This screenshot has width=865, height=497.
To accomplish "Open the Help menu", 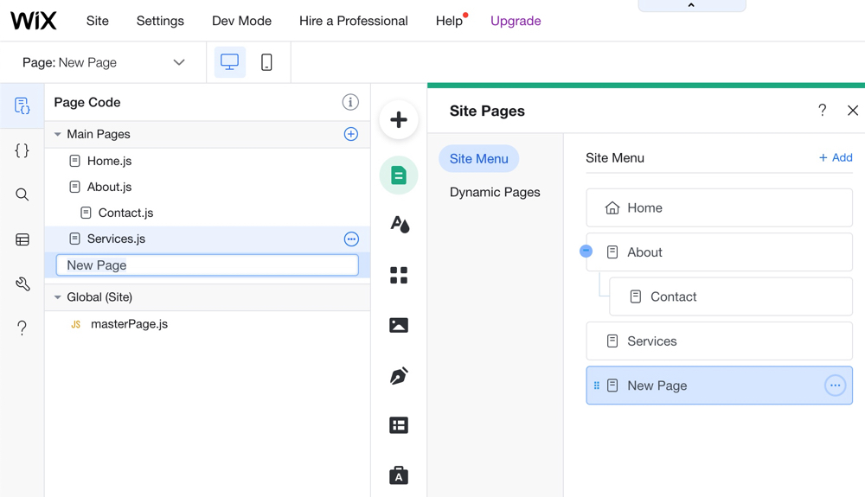I will click(x=449, y=21).
